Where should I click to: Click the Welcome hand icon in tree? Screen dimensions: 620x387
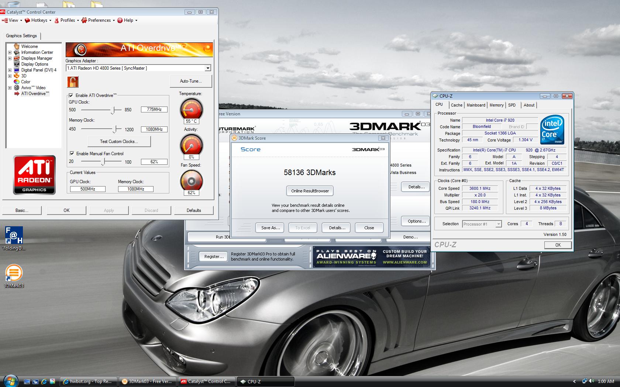[x=17, y=46]
